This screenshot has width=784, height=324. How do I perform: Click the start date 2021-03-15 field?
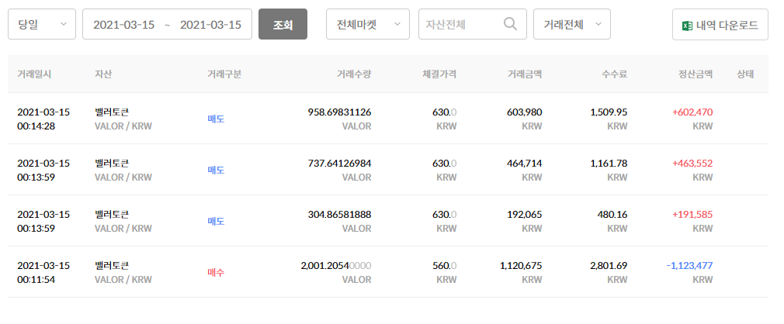(123, 25)
